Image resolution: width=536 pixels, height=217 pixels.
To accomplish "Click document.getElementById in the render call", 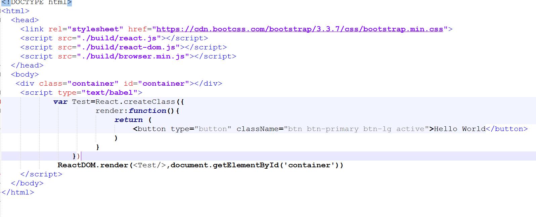I will [225, 165].
